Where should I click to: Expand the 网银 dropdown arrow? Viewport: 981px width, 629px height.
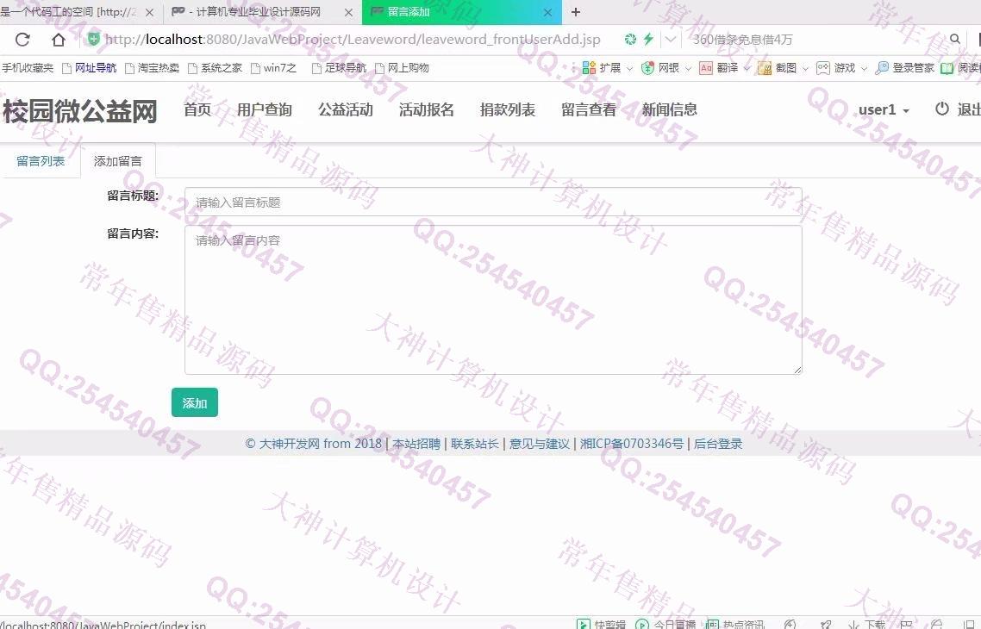[x=688, y=68]
